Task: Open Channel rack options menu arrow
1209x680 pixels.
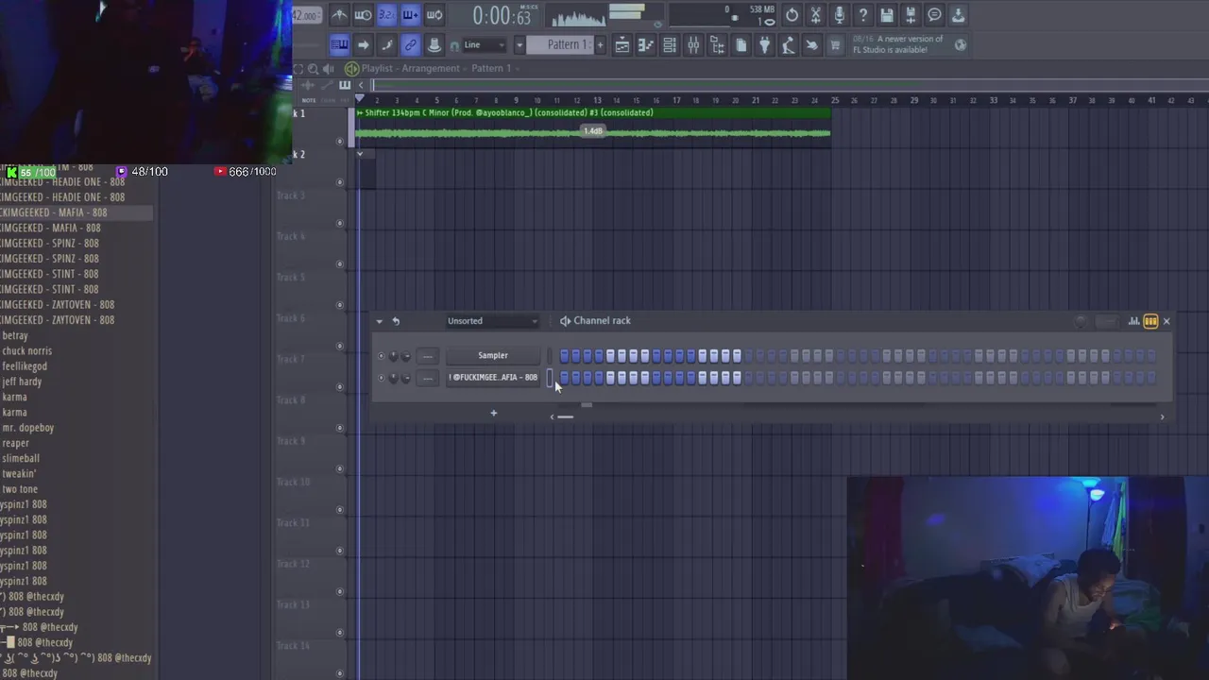Action: click(380, 321)
